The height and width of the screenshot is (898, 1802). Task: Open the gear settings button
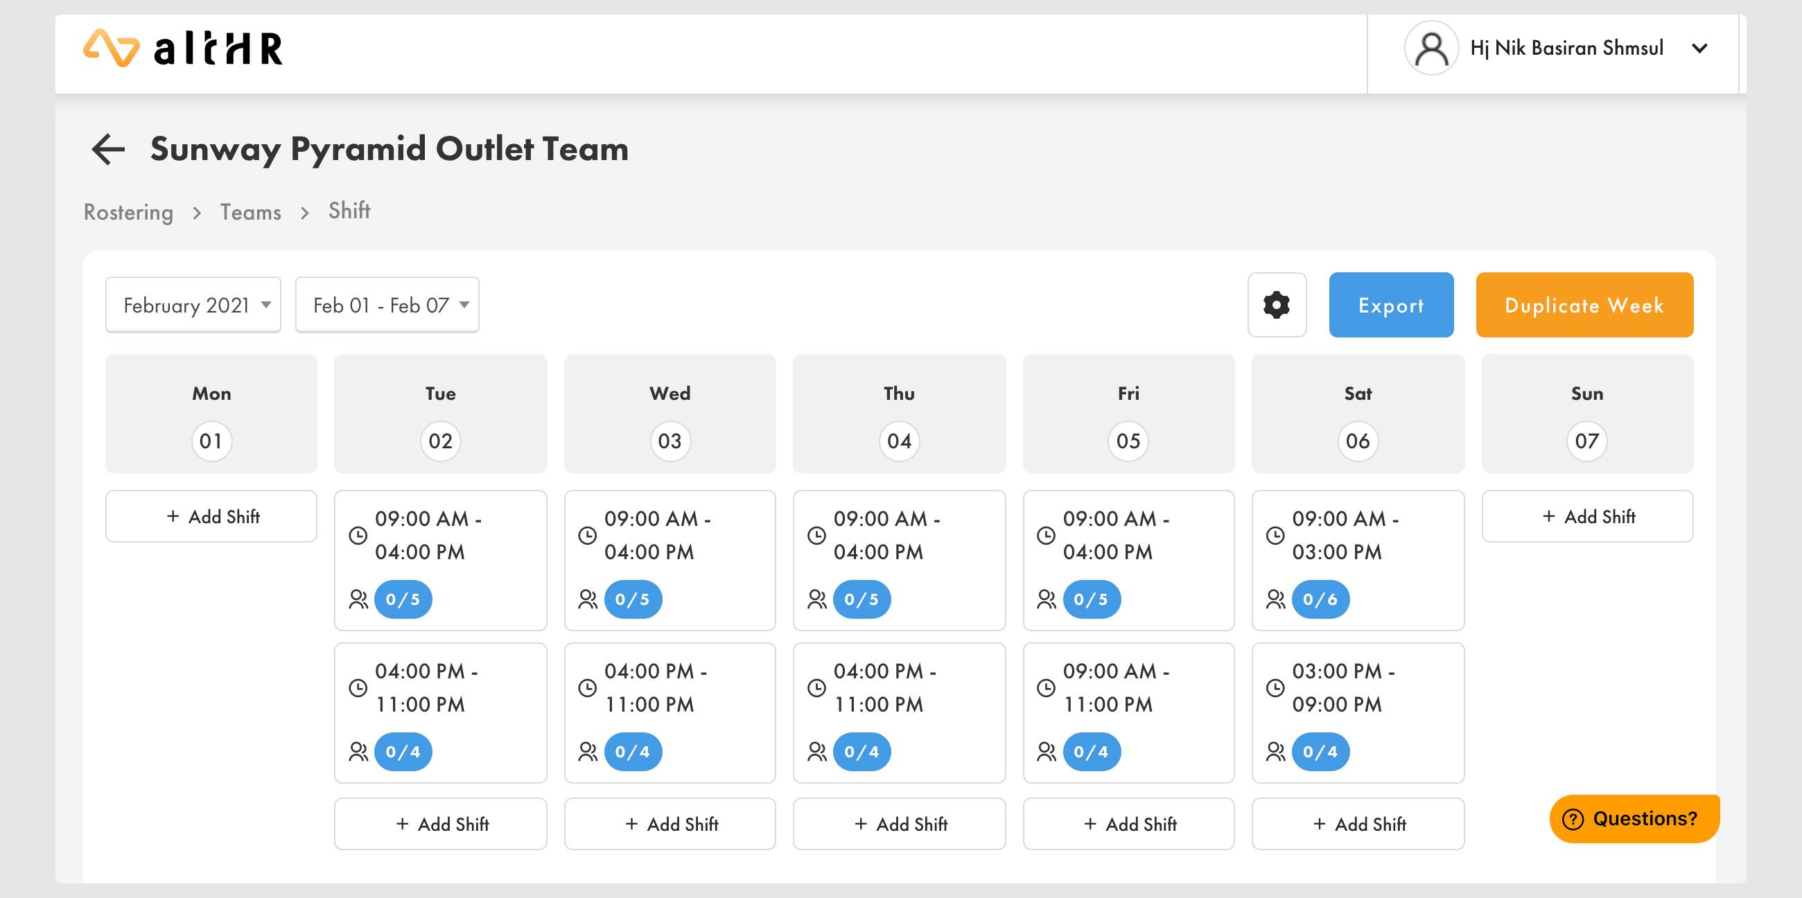[1276, 305]
